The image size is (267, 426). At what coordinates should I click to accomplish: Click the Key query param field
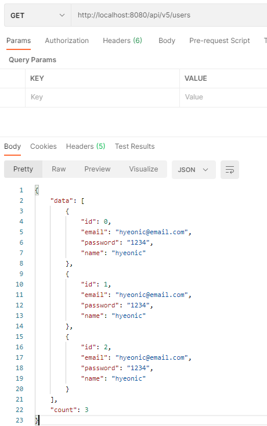click(102, 97)
